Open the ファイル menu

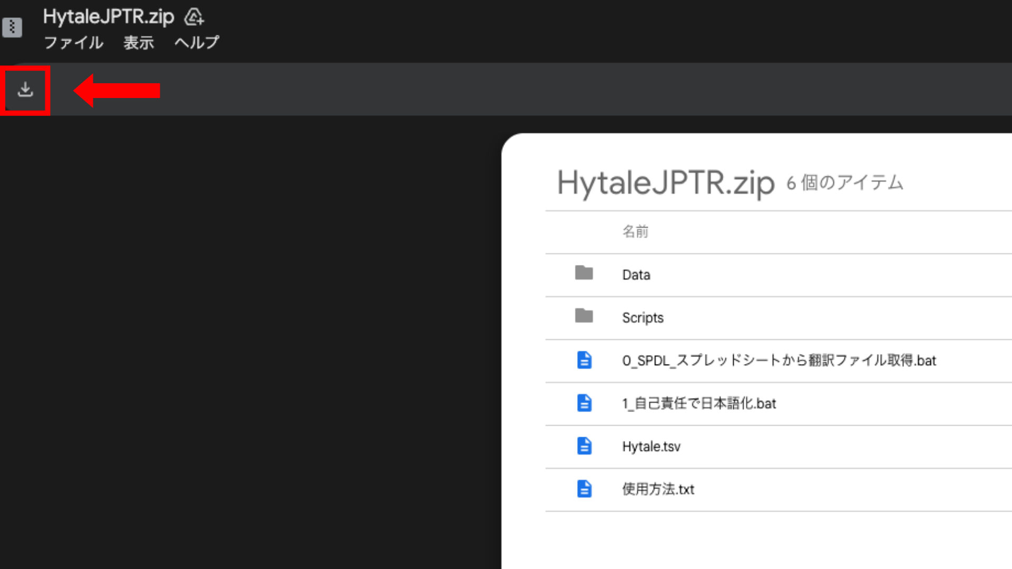[73, 43]
